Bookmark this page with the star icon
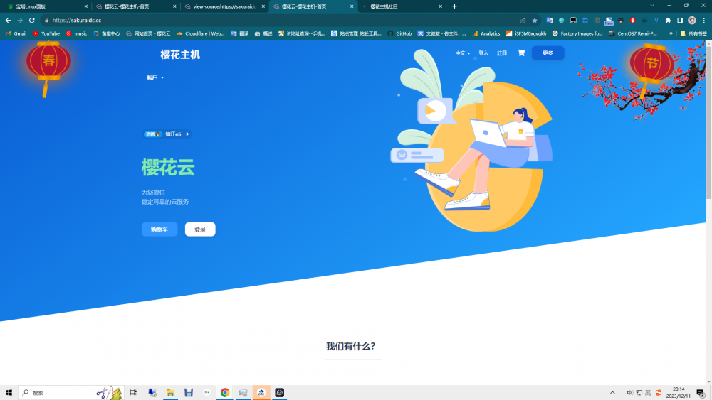 [x=535, y=21]
